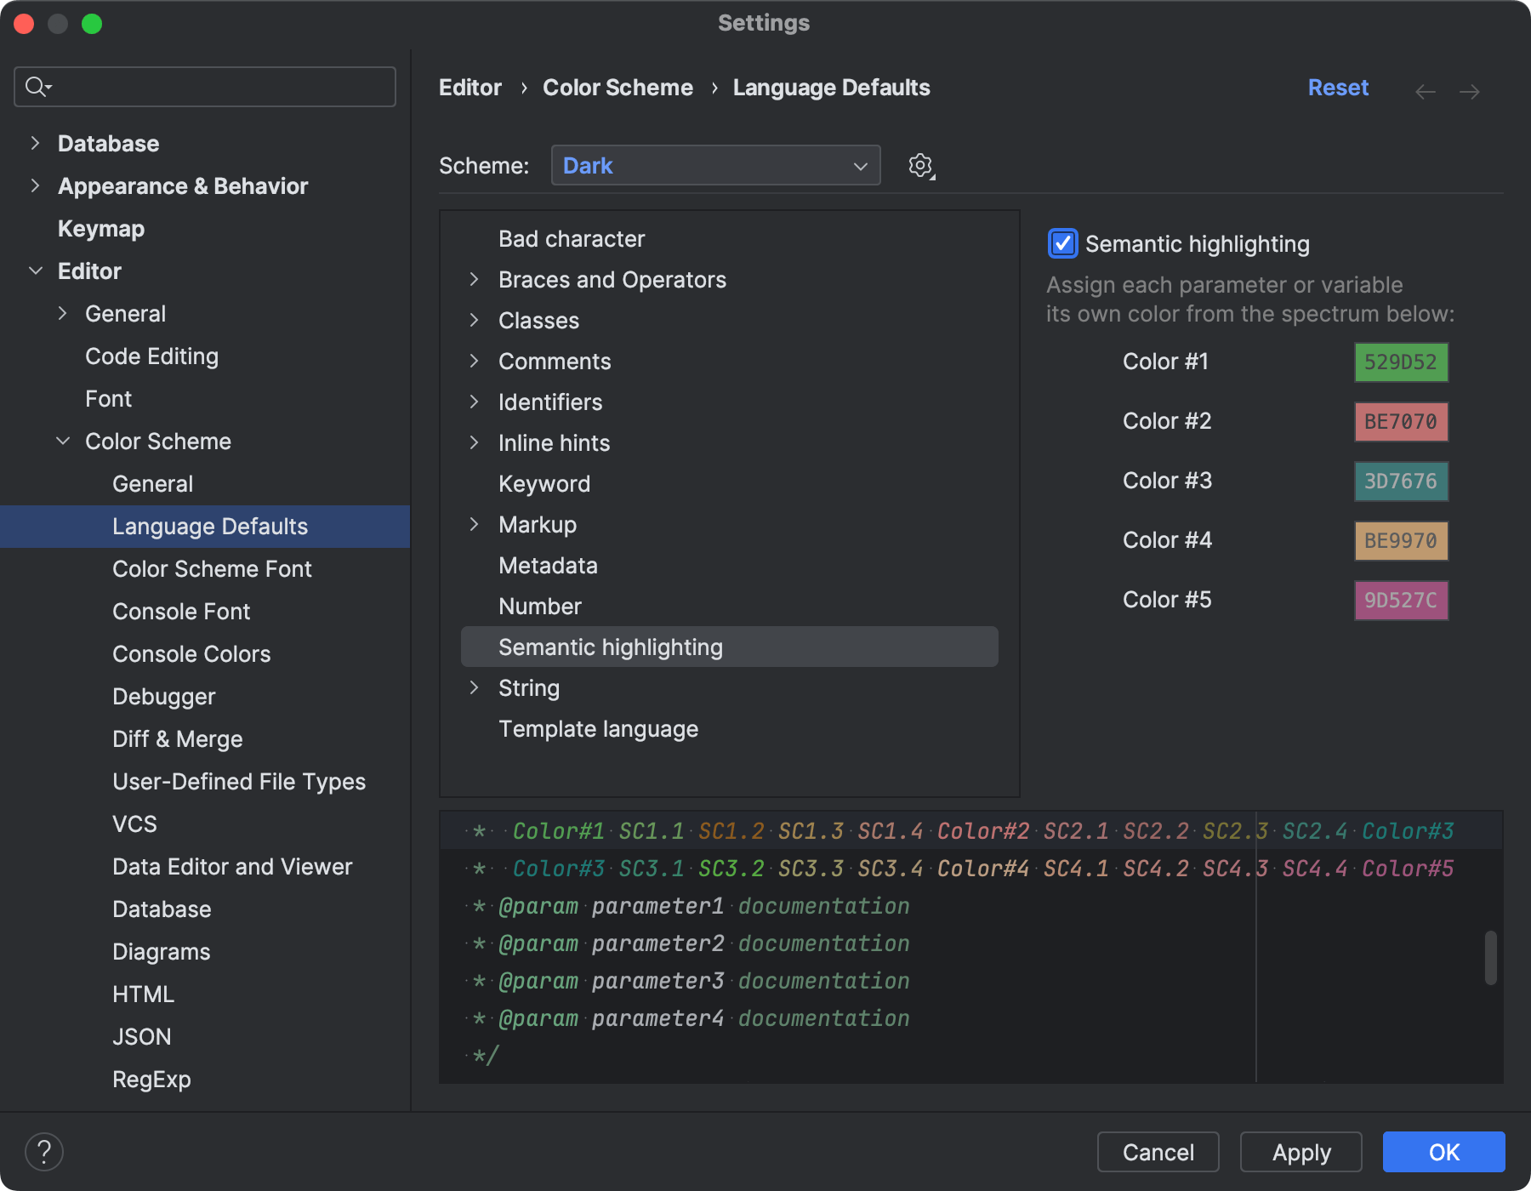Confirm settings with OK

(x=1443, y=1152)
